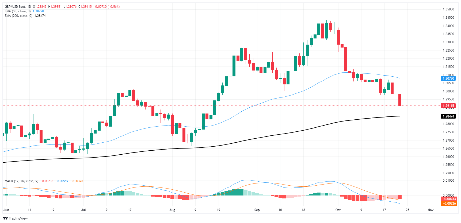
Task: Click the 1.25000 level on the price scale
Action: point(448,173)
